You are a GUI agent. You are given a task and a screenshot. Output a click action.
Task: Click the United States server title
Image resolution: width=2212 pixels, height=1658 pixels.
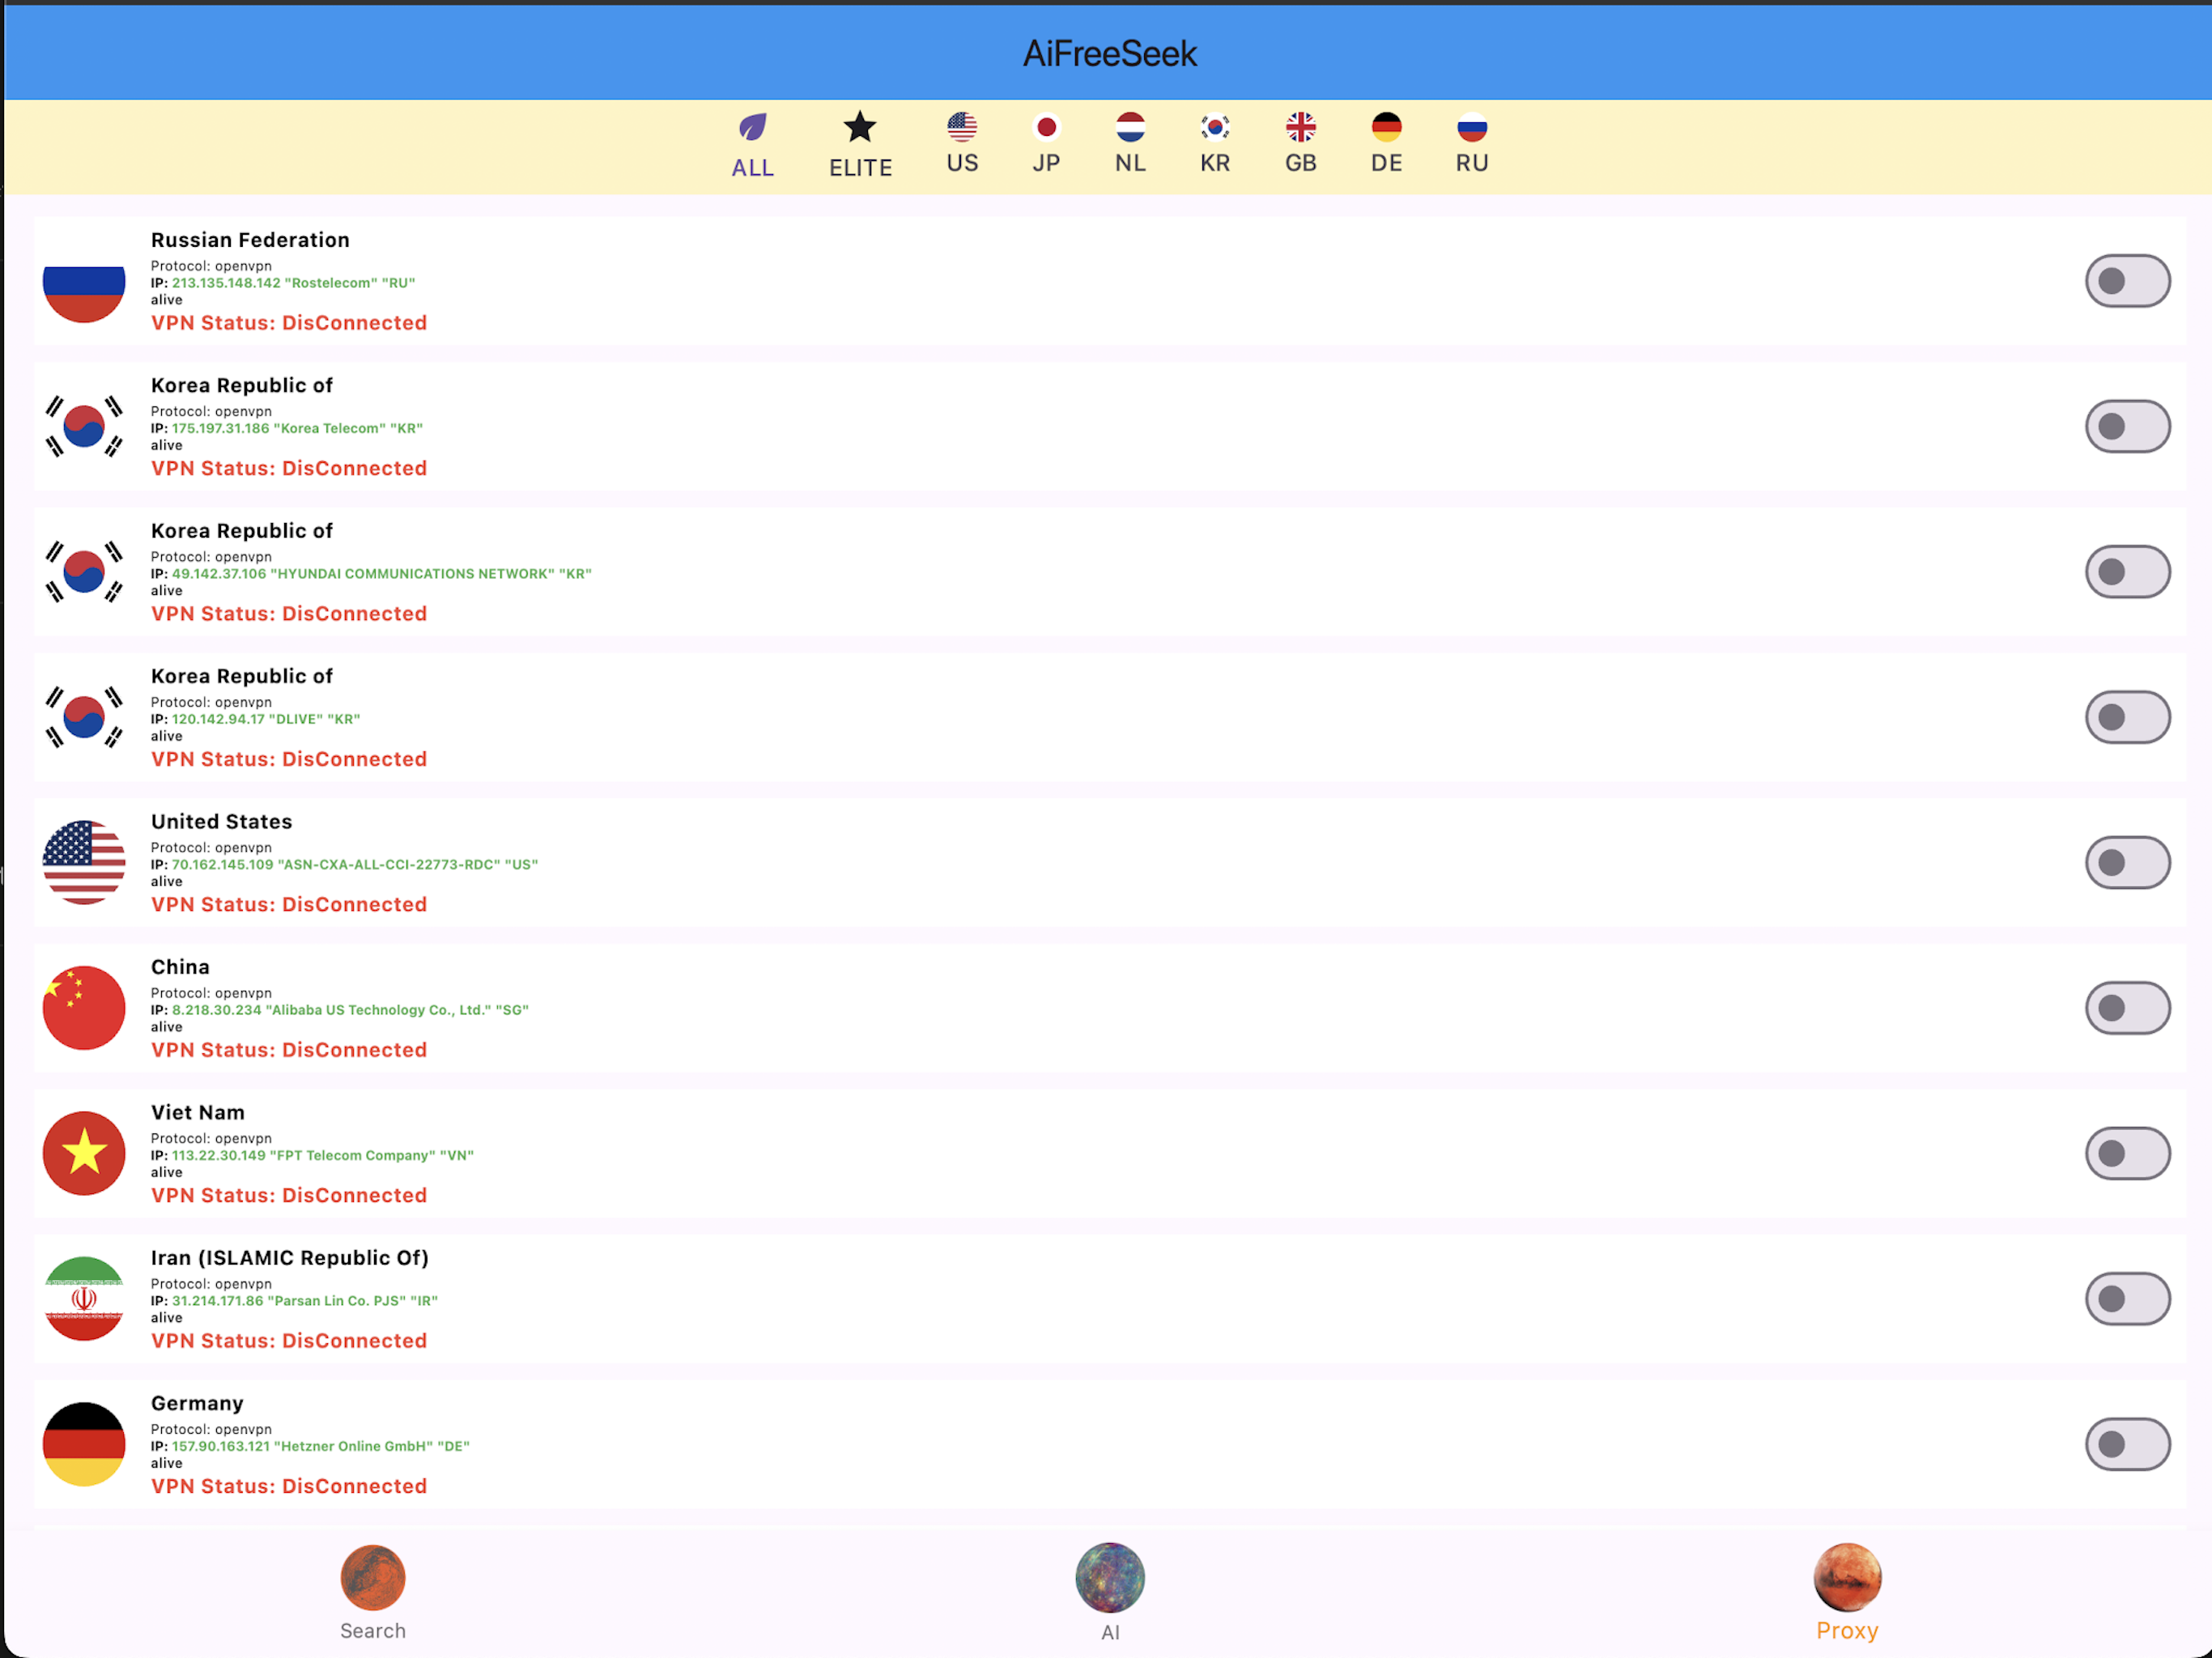pos(222,822)
